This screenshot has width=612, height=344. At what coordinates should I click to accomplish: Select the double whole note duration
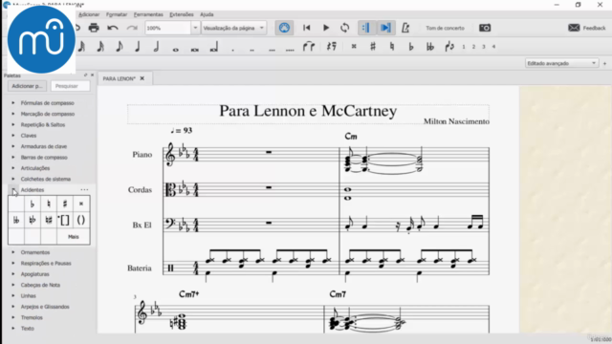pos(195,49)
